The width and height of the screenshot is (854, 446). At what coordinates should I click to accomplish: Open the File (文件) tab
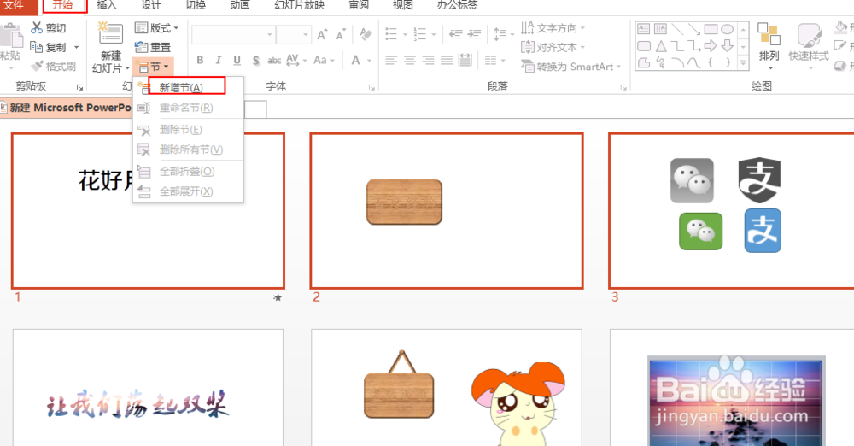pyautogui.click(x=15, y=5)
